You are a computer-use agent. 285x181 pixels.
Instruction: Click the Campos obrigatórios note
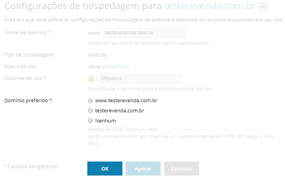[x=32, y=166]
